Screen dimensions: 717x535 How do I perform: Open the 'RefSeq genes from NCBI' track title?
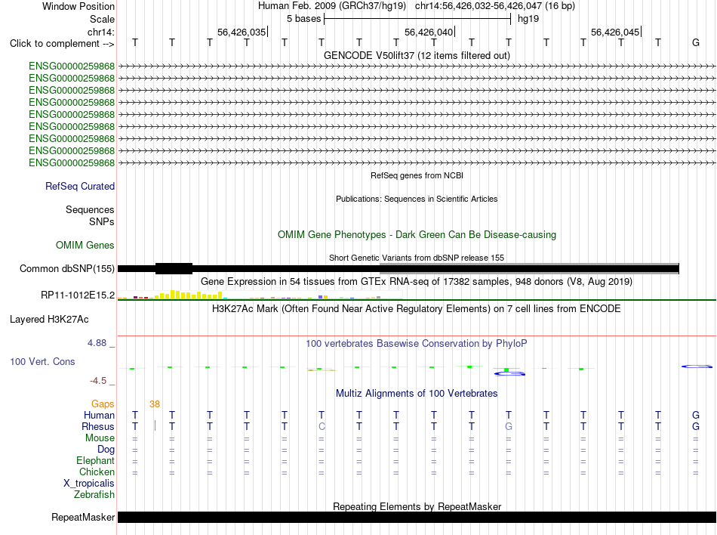click(x=417, y=175)
